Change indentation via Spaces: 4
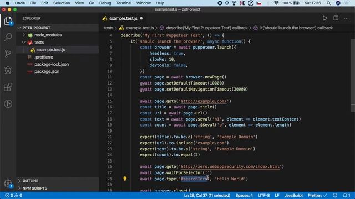This screenshot has width=355, height=199. [244, 195]
